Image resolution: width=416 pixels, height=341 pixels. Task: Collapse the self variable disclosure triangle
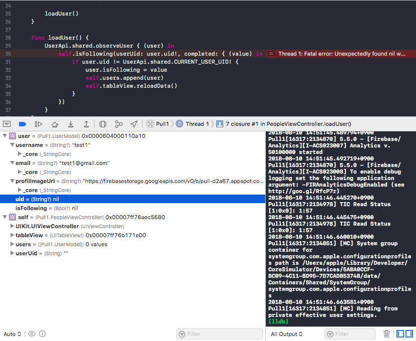click(x=5, y=217)
